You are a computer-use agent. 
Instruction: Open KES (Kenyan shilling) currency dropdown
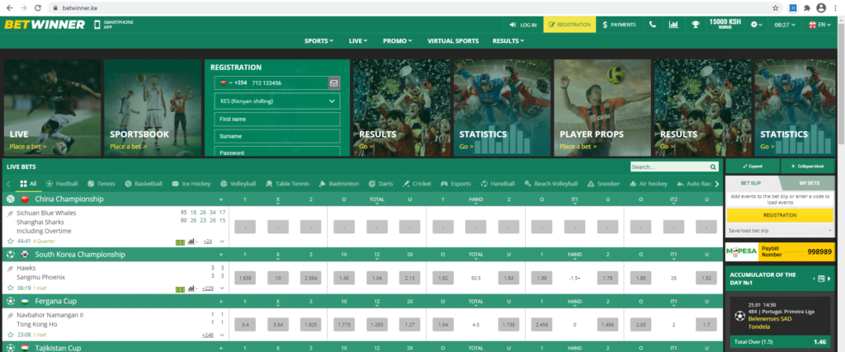click(x=277, y=101)
